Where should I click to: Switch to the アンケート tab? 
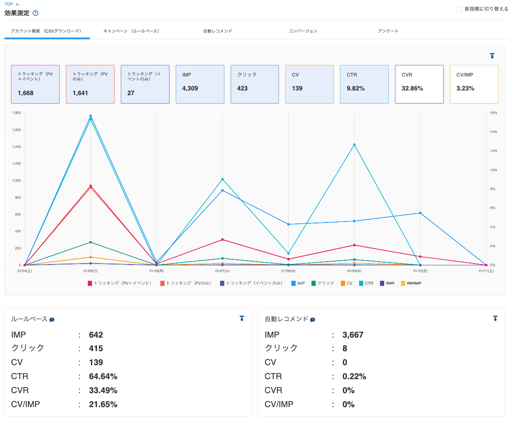click(388, 31)
